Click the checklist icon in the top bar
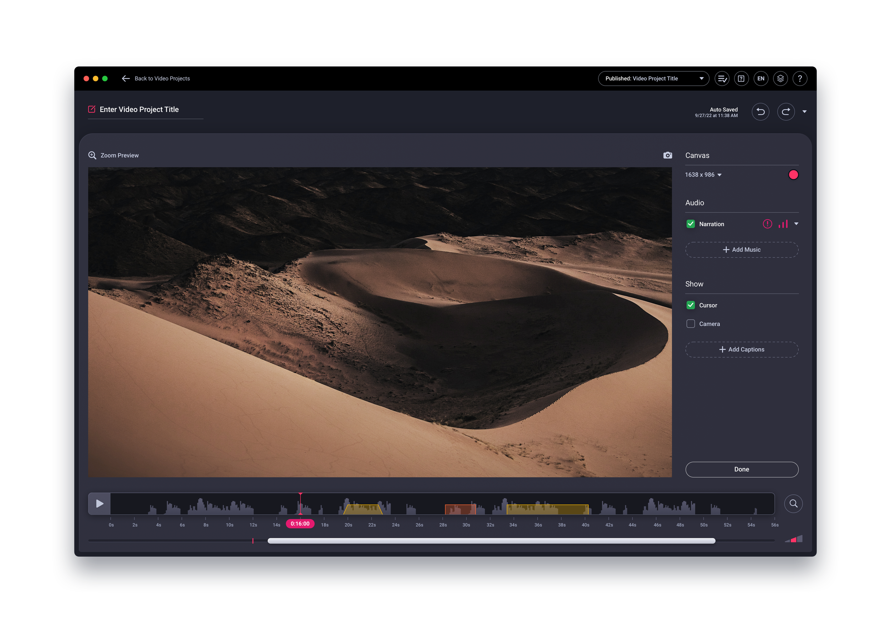891x631 pixels. pyautogui.click(x=722, y=78)
